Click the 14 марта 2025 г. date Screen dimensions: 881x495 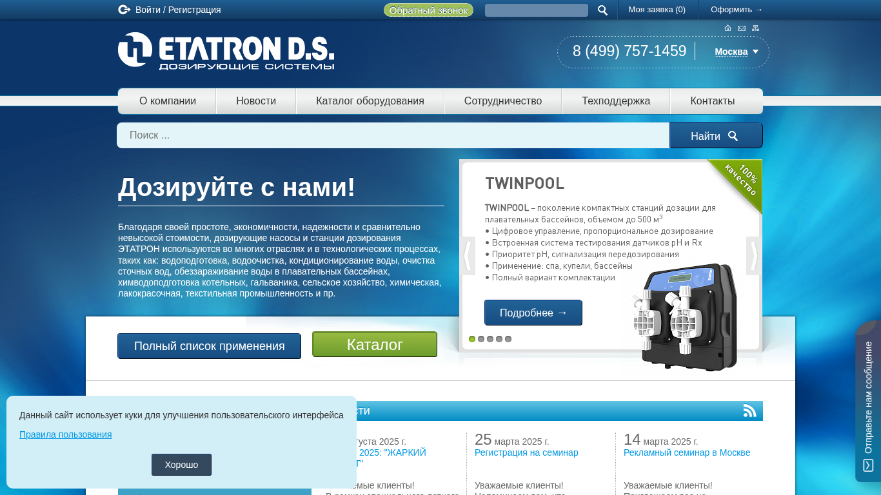661,440
